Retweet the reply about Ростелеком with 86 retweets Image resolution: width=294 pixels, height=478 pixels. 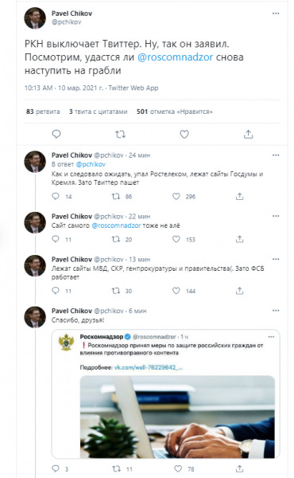[x=116, y=196]
